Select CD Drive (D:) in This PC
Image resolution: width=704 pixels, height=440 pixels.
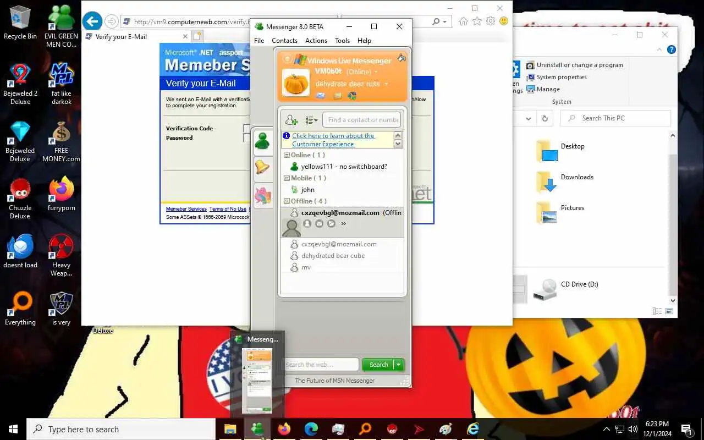click(565, 289)
